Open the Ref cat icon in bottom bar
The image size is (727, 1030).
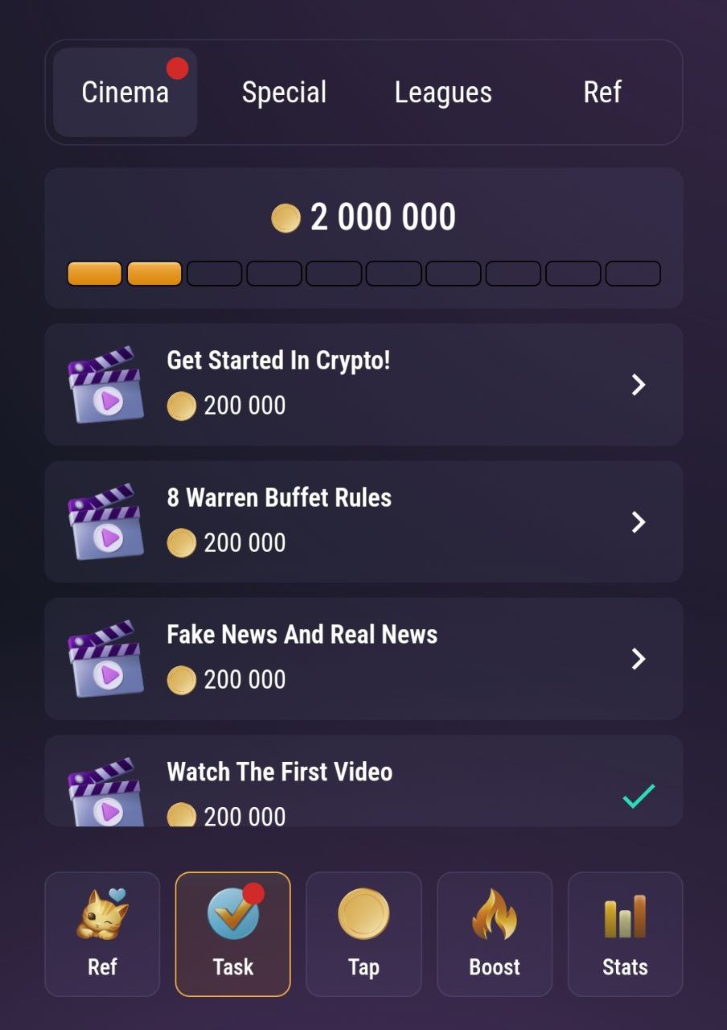click(102, 915)
